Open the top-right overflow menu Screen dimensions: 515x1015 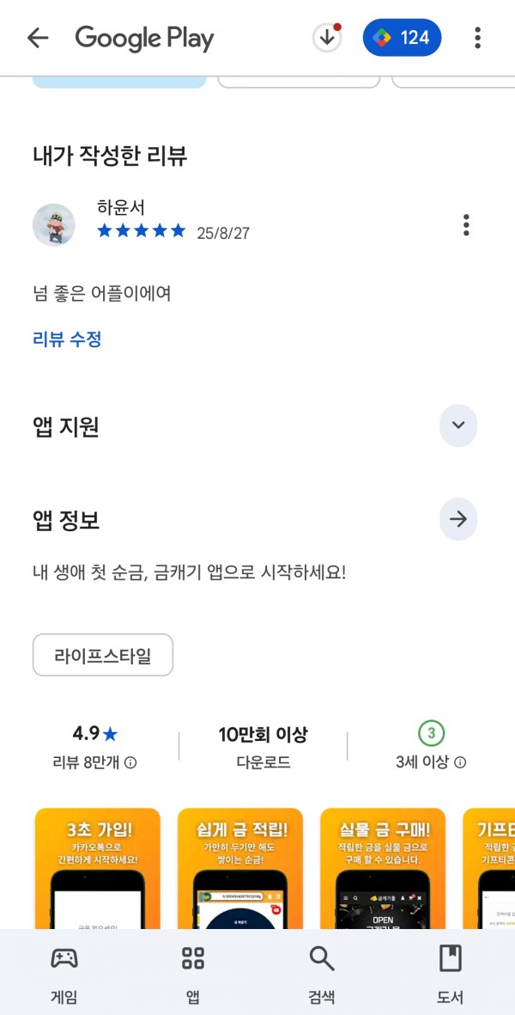click(477, 38)
